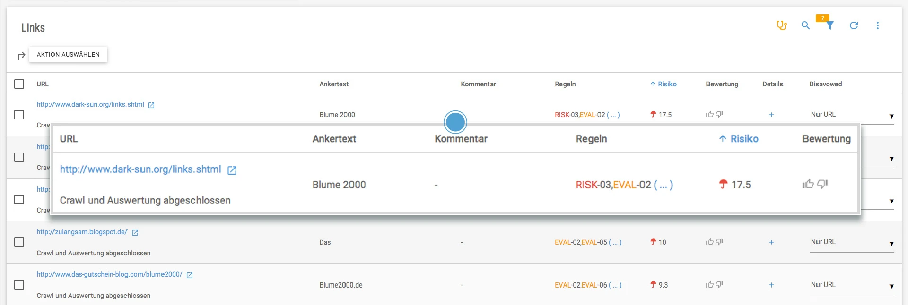Click thumbs-down for the das-gutschein-blog.com row
This screenshot has width=908, height=305.
720,285
